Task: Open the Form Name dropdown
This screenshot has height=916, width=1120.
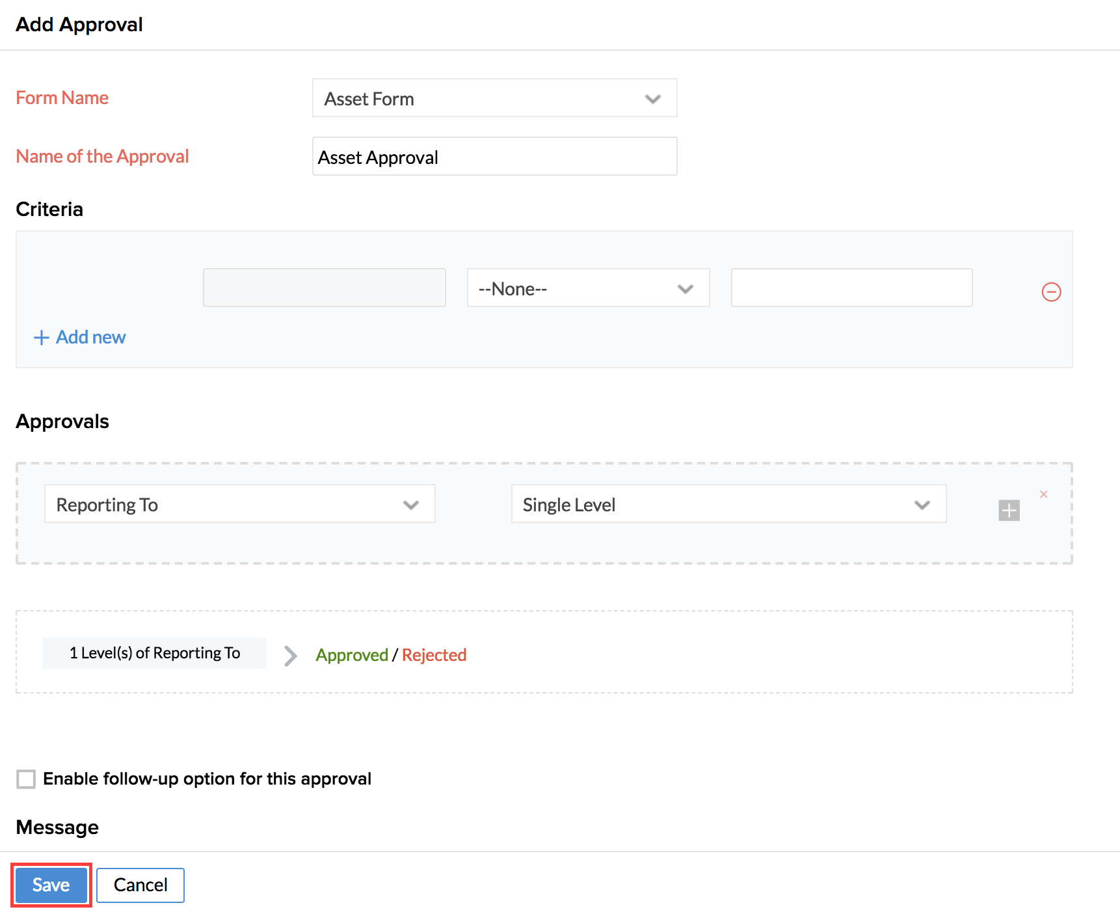Action: [x=494, y=98]
